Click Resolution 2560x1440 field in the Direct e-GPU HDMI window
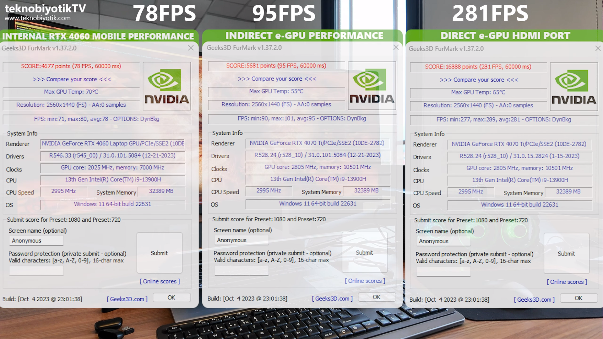The width and height of the screenshot is (603, 339). coord(478,105)
